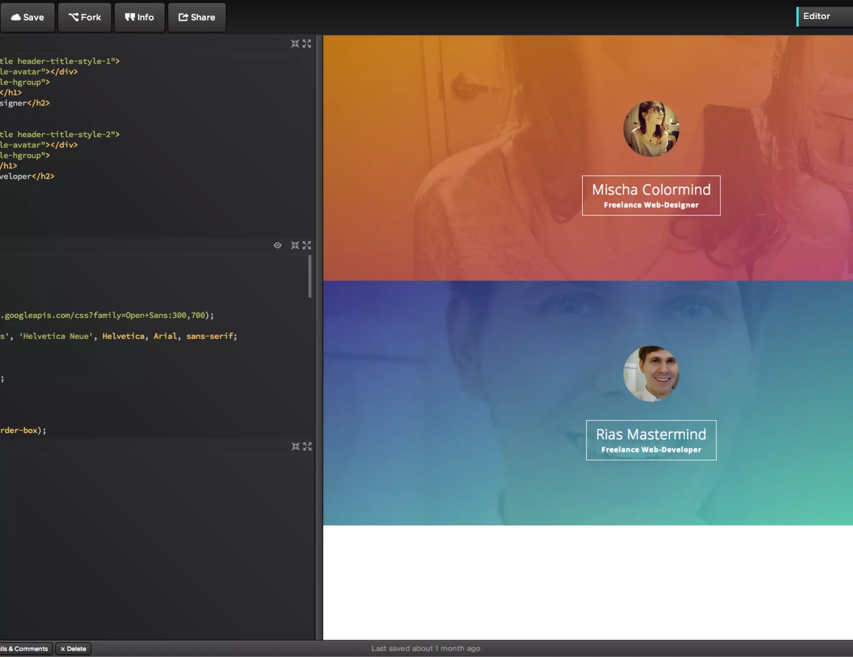This screenshot has width=853, height=658.
Task: Click Mischa Colormind's avatar photo
Action: [x=651, y=129]
